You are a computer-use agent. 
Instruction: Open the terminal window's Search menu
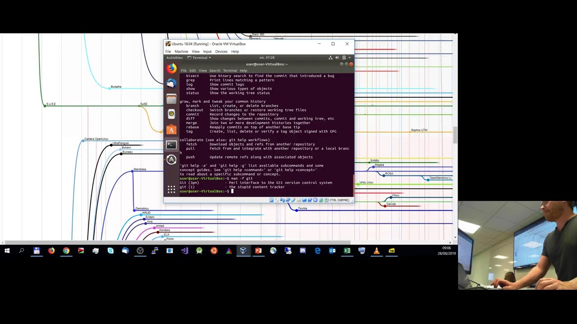coord(215,71)
